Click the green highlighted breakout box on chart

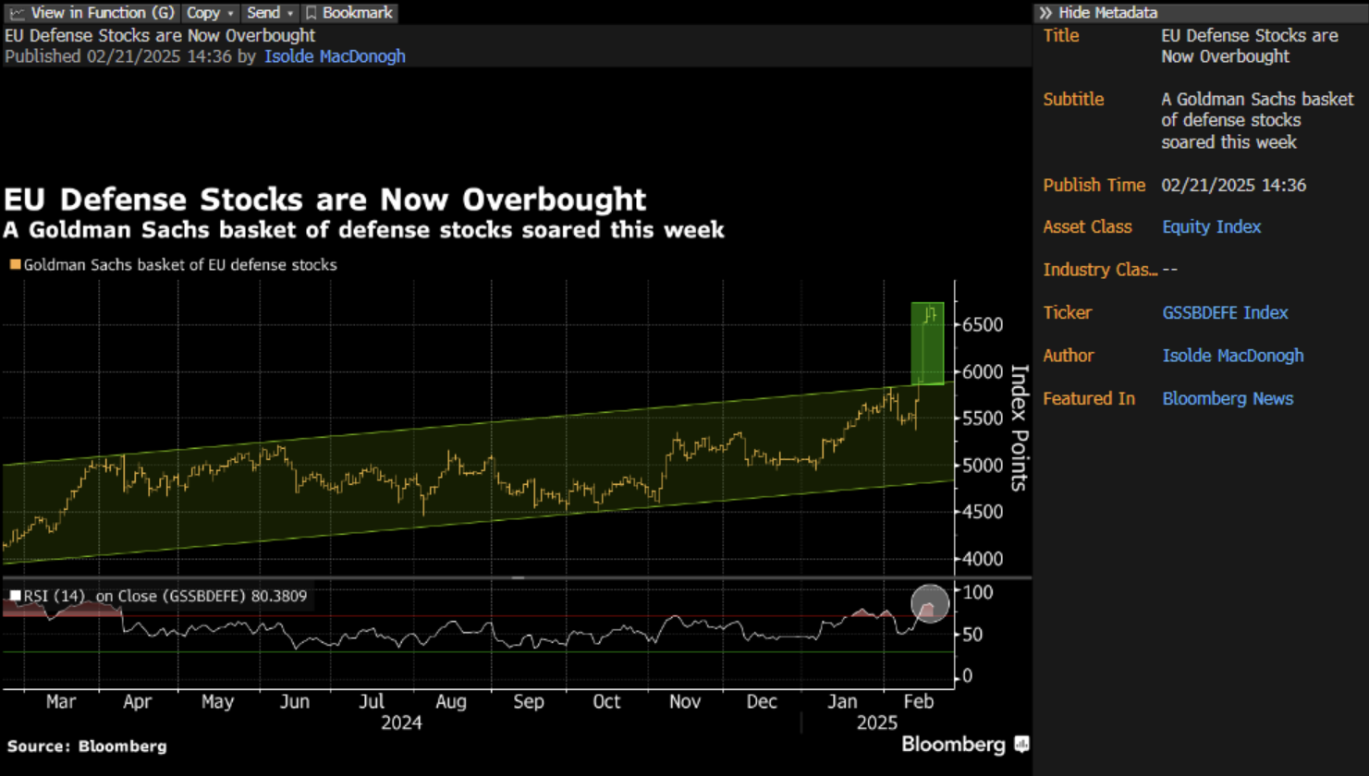pyautogui.click(x=927, y=343)
